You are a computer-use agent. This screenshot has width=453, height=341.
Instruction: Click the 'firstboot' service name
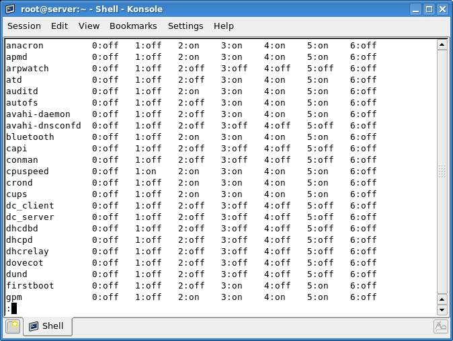pos(30,286)
